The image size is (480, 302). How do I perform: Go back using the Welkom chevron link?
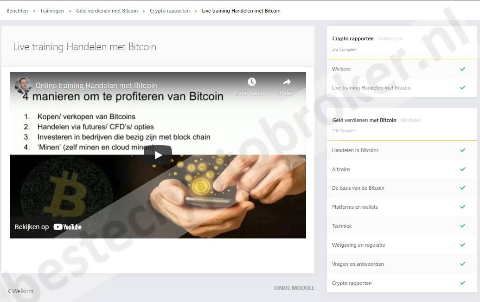click(20, 291)
